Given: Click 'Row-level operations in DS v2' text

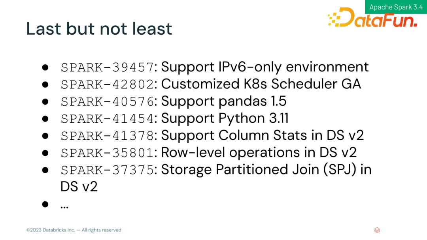Looking at the screenshot, I should click(x=259, y=152).
